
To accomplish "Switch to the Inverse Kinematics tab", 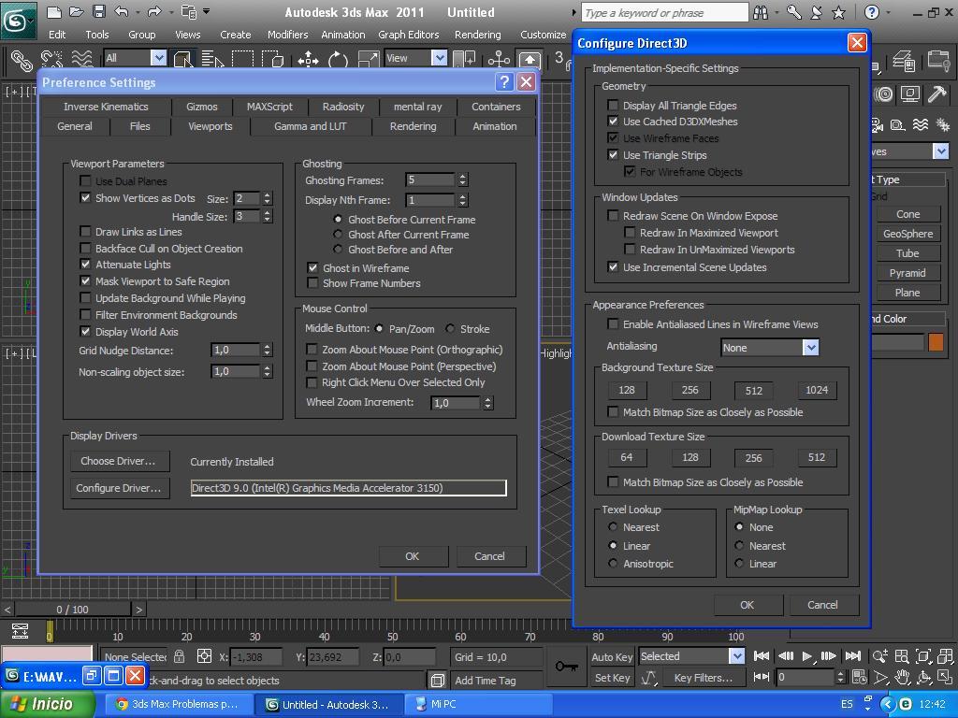I will (x=106, y=107).
